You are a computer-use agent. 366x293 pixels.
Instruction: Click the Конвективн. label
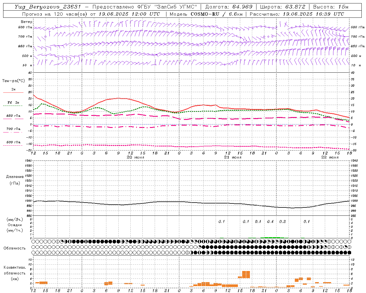coord(15,268)
